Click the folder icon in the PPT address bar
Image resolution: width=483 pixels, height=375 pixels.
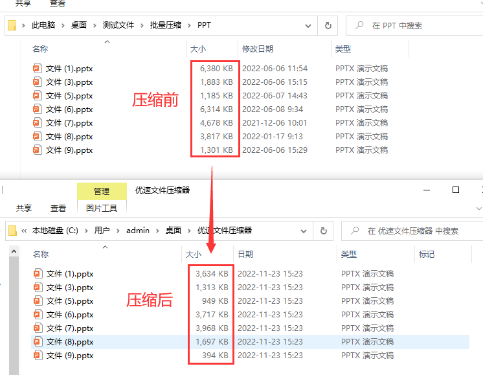pos(12,25)
